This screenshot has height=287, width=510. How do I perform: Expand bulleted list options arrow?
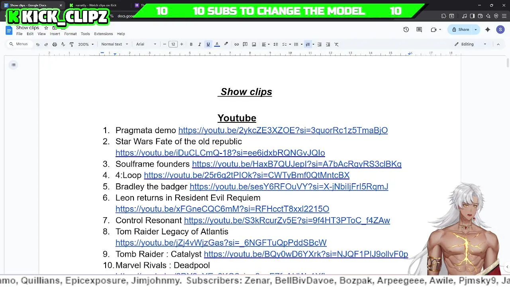(x=302, y=44)
